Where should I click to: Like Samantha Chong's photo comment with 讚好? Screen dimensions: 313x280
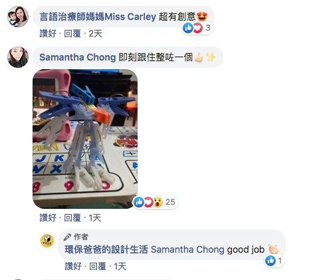click(x=48, y=217)
